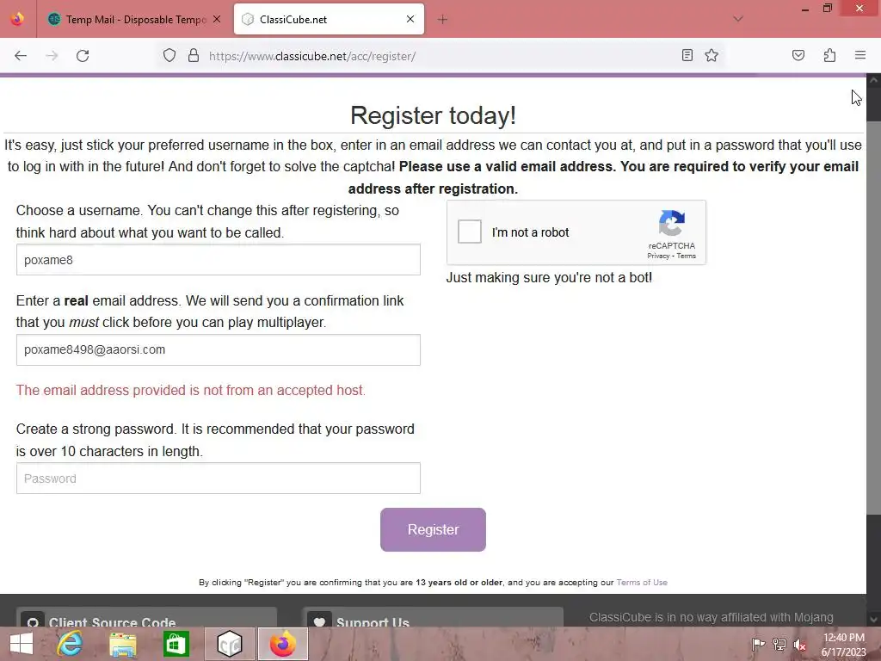Image resolution: width=881 pixels, height=661 pixels.
Task: Open the reCAPTCHA Privacy link
Action: point(658,256)
